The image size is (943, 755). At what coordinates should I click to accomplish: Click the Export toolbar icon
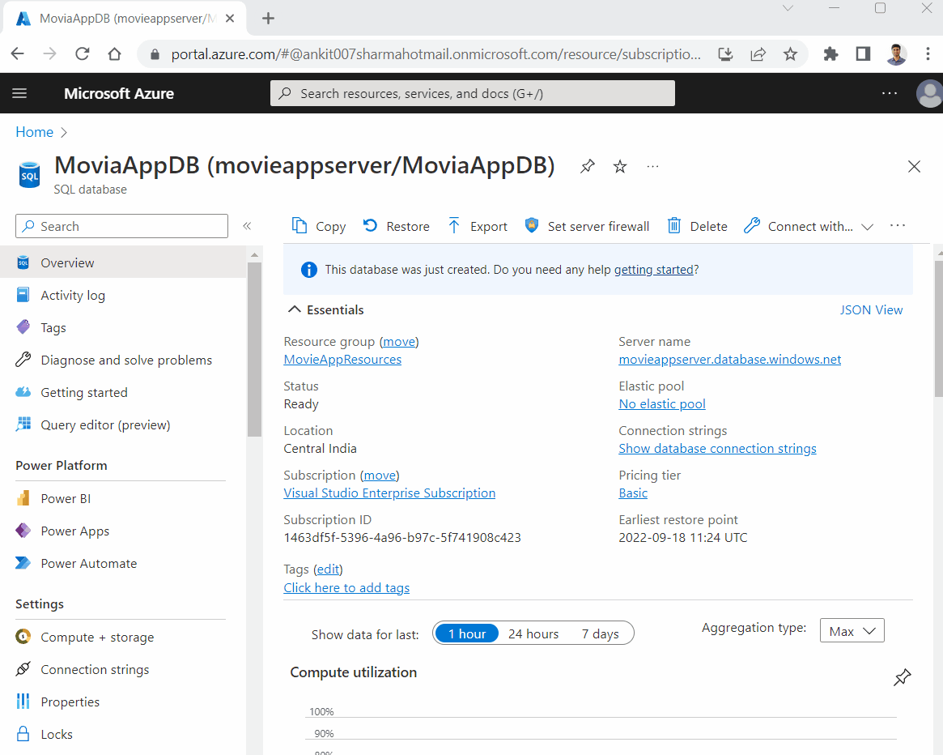tap(454, 226)
